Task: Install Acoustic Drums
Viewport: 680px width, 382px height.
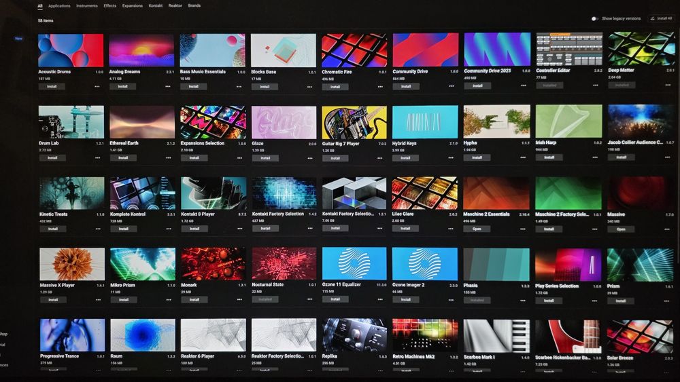Action: [x=52, y=87]
